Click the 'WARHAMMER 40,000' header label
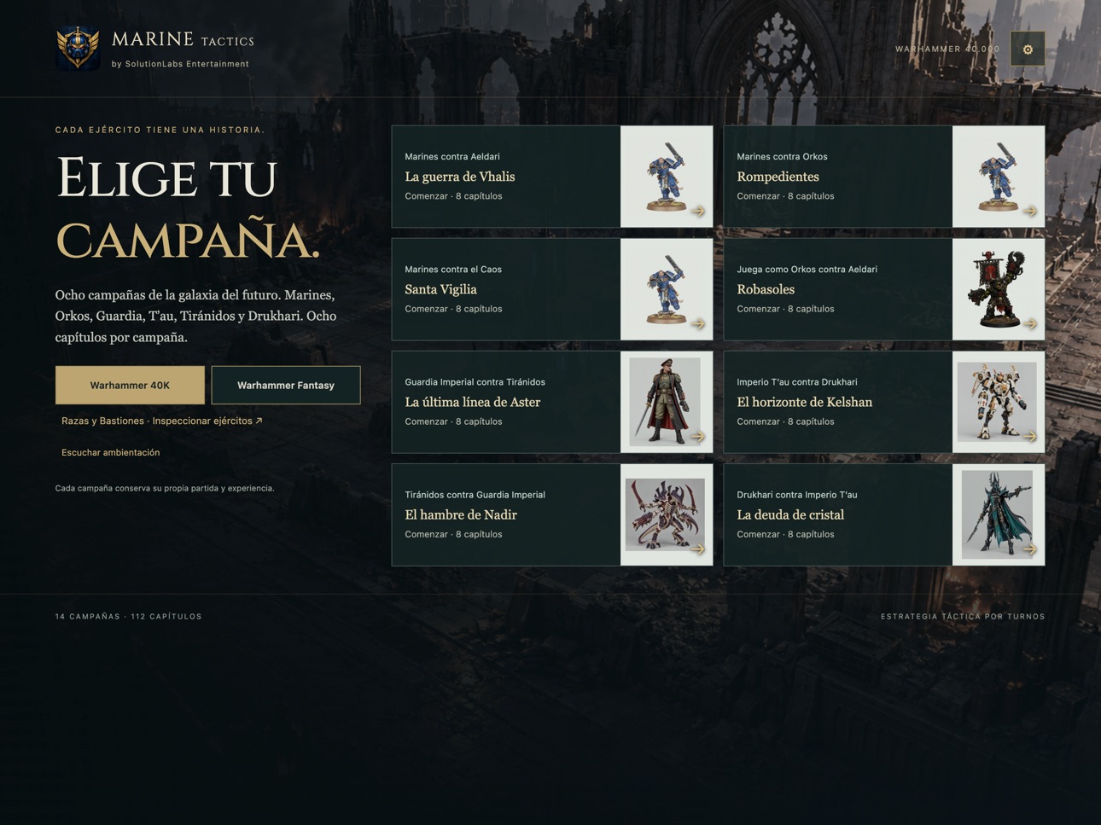The height and width of the screenshot is (825, 1101). (947, 49)
